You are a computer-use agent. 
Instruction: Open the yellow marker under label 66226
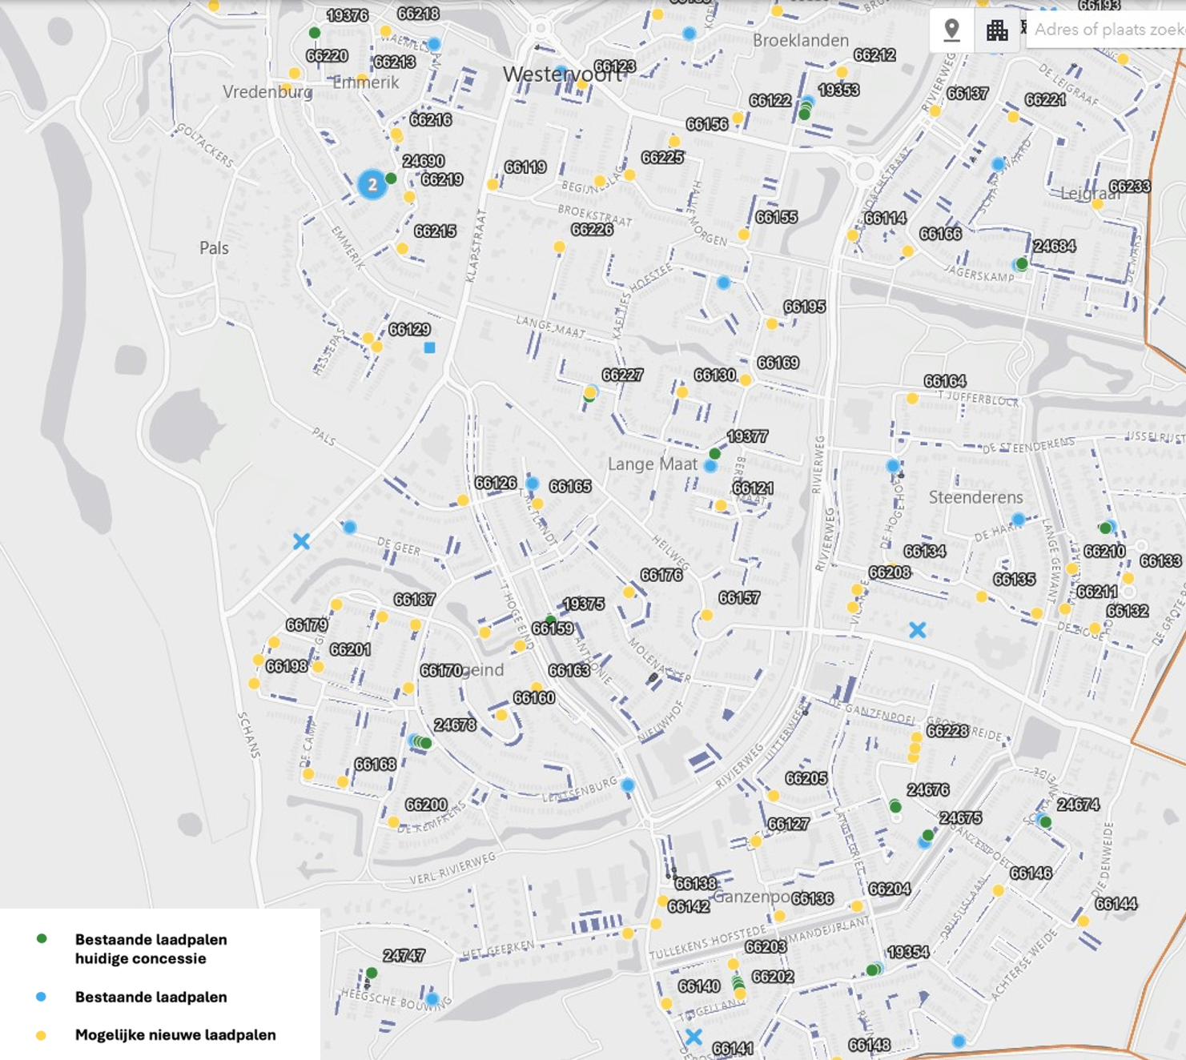coord(560,247)
